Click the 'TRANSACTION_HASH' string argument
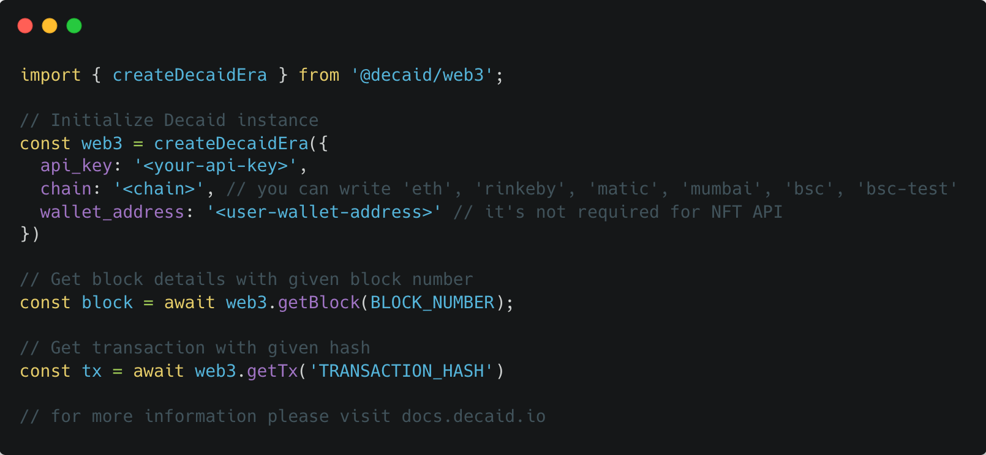 point(401,371)
